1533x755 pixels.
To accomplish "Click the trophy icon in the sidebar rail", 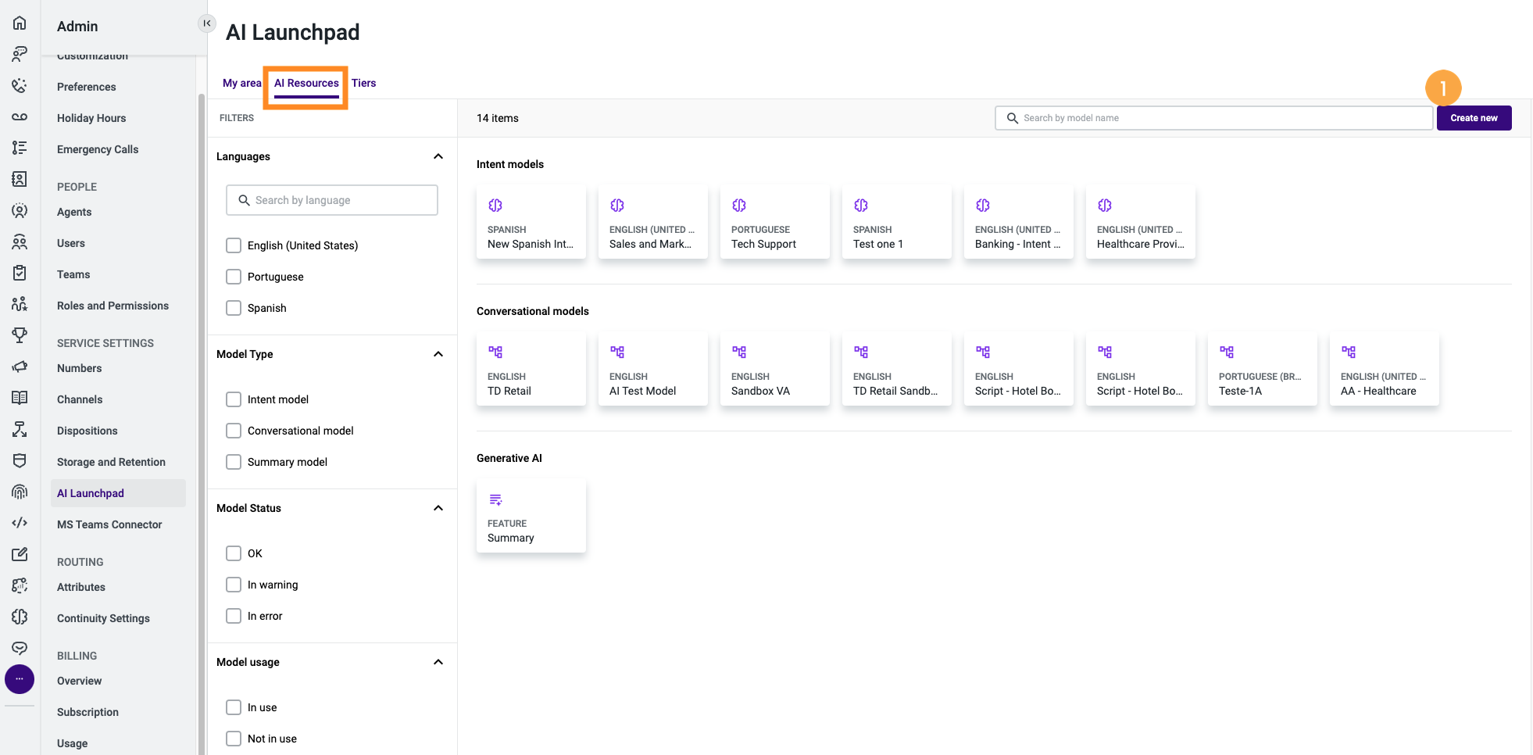I will [x=20, y=335].
